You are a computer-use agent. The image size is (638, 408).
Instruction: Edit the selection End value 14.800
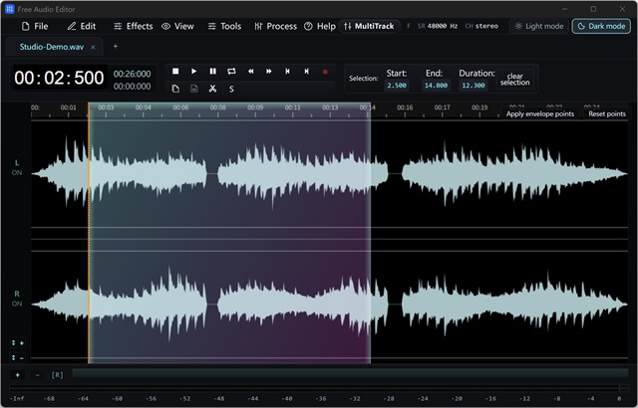coord(436,86)
